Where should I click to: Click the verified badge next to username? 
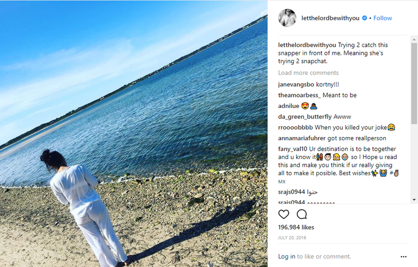click(364, 18)
